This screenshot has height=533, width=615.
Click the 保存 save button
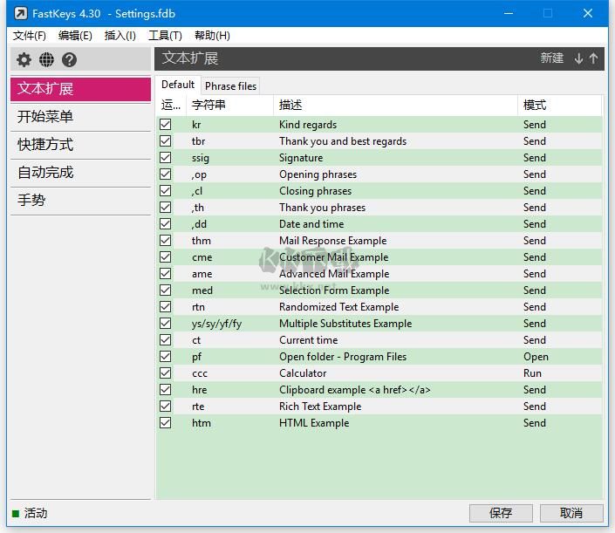[x=501, y=513]
